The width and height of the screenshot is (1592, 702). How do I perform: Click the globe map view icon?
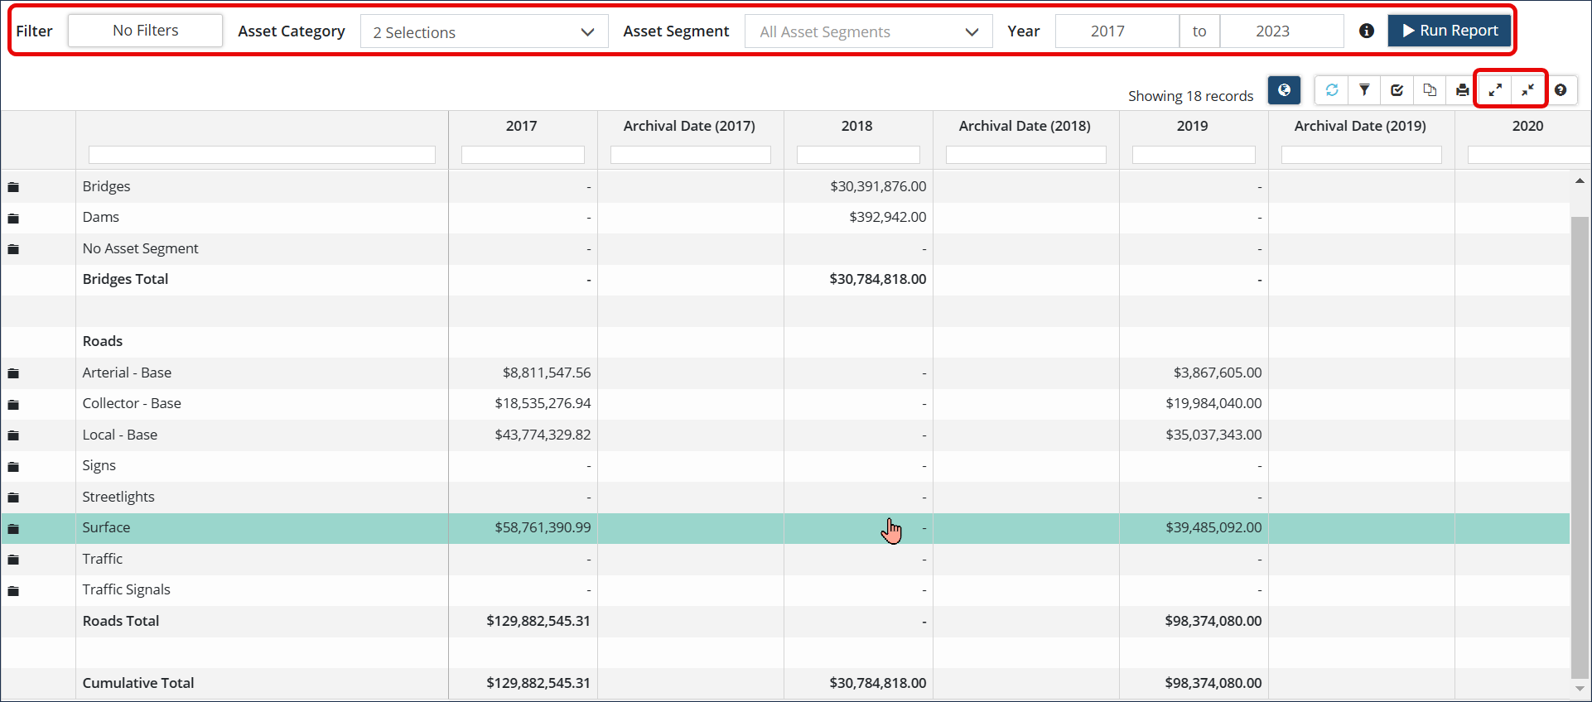1284,90
